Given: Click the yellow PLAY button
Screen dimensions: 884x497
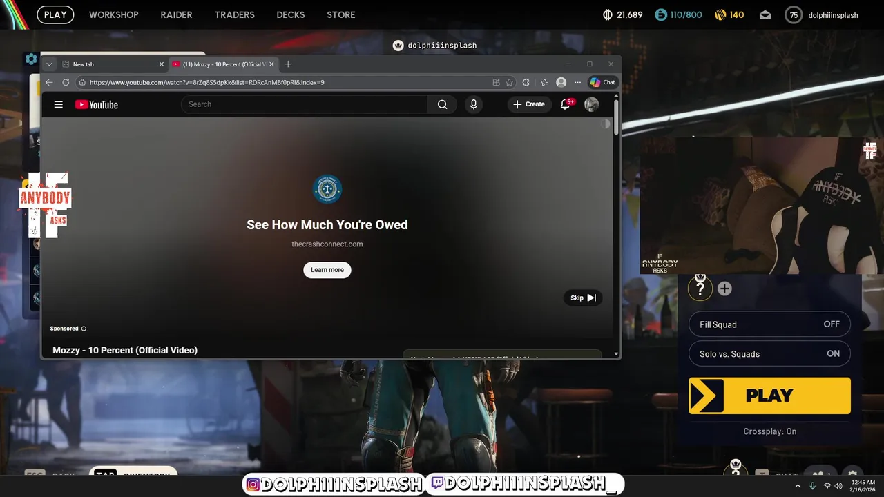Looking at the screenshot, I should pyautogui.click(x=769, y=396).
